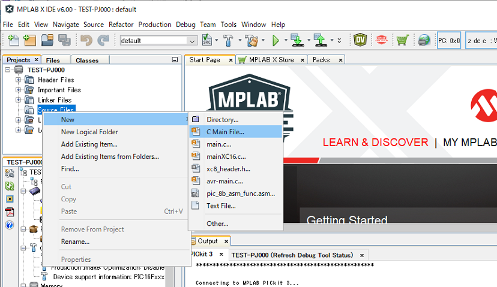
Task: Open the File menu
Action: click(x=8, y=25)
